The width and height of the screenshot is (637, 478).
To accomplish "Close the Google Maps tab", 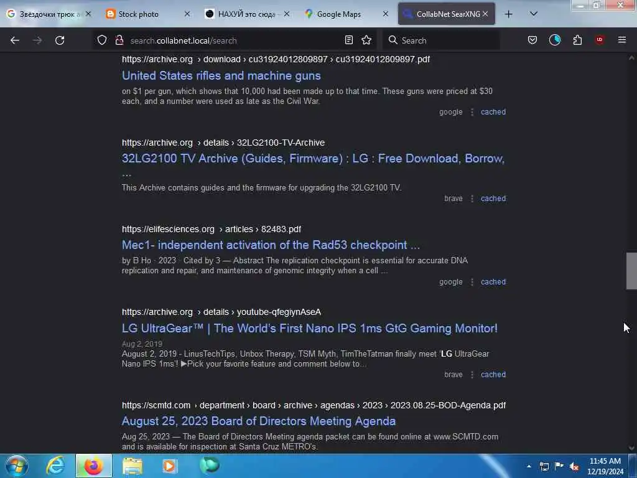I will pos(386,14).
